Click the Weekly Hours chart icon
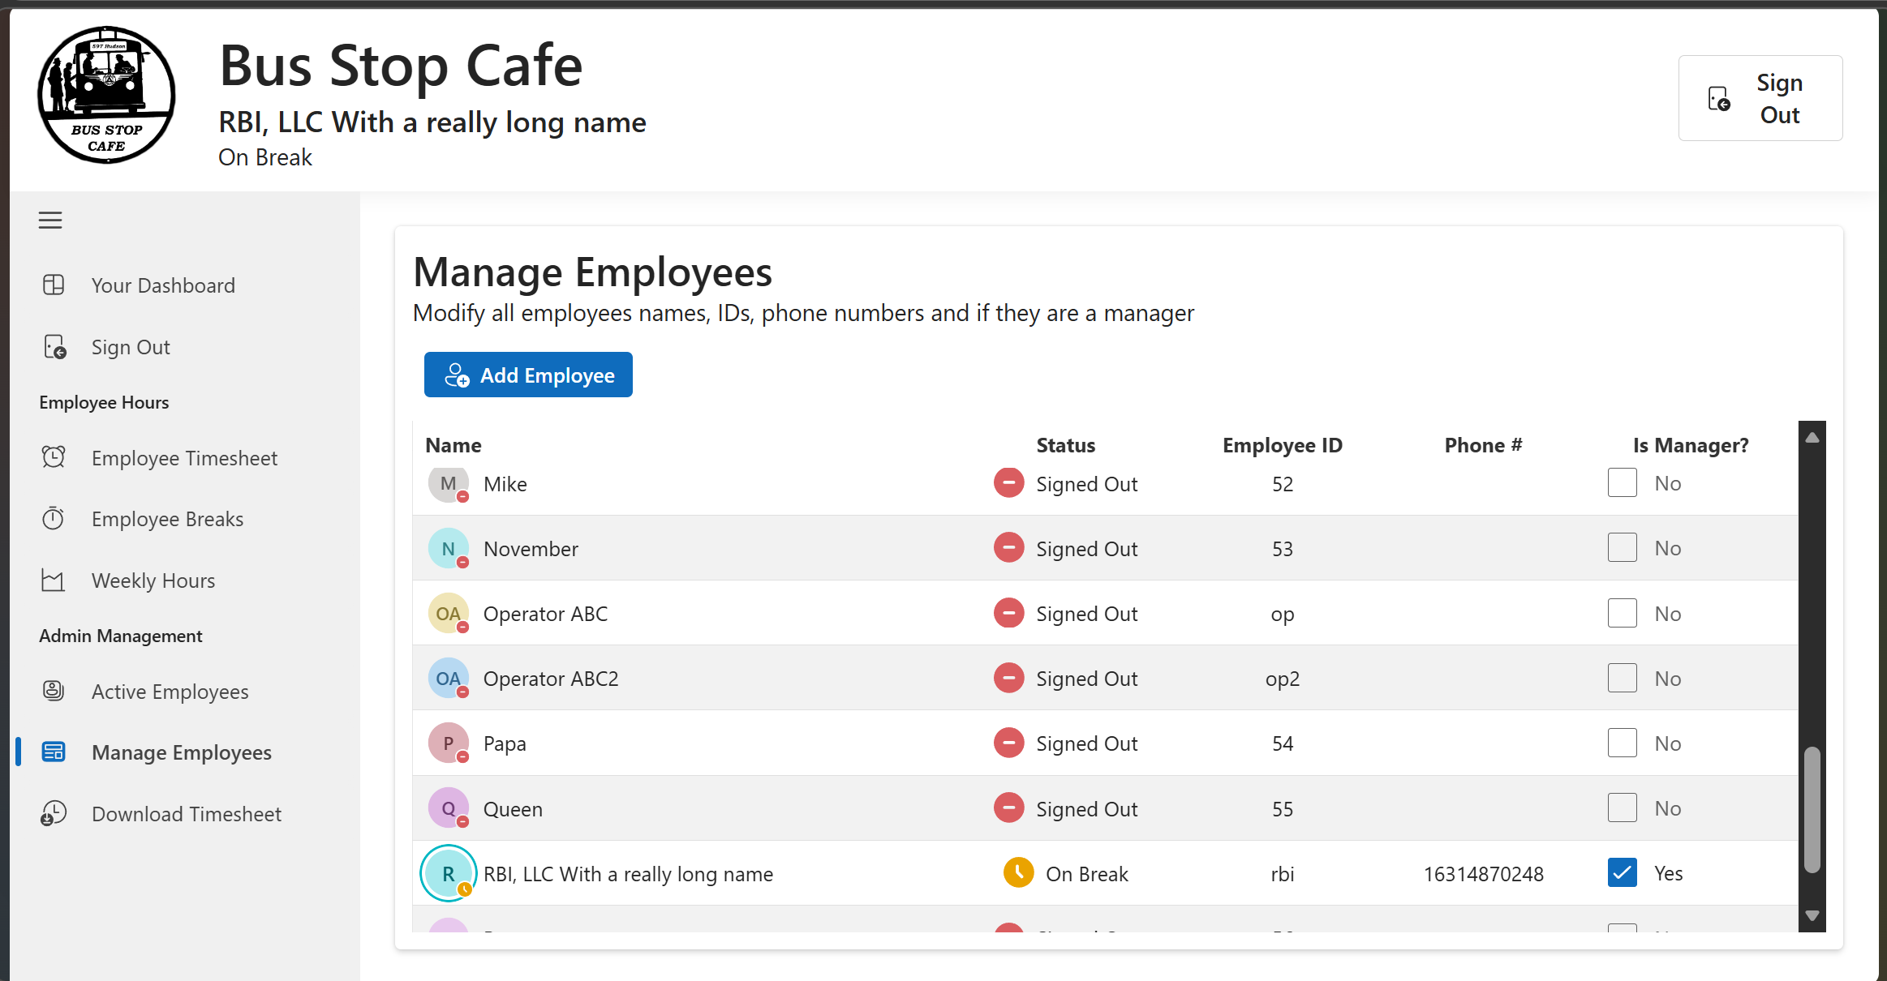Viewport: 1887px width, 981px height. click(53, 580)
